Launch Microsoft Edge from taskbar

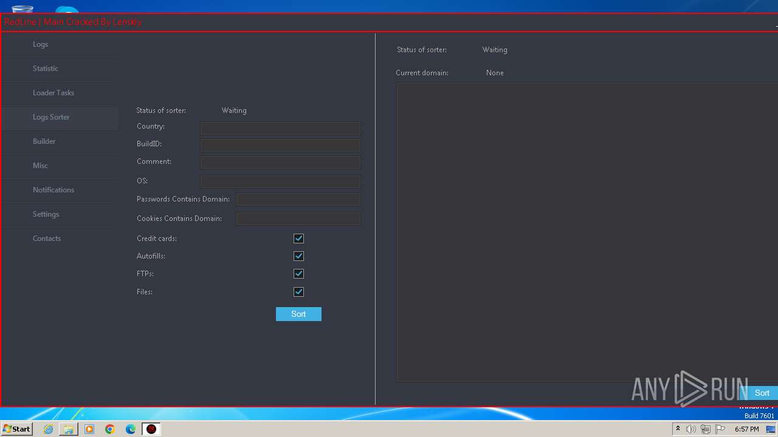[131, 429]
